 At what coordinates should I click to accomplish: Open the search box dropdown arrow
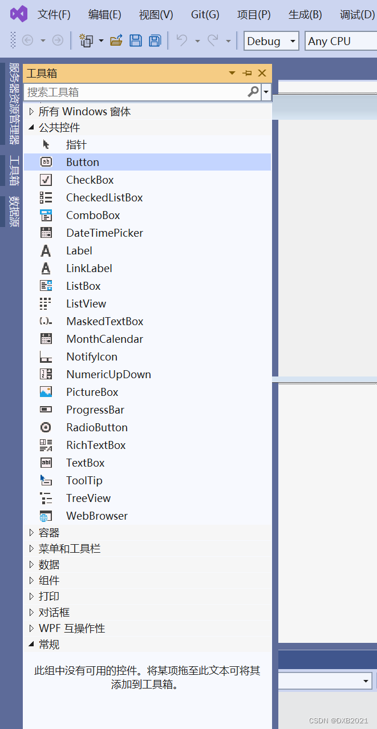tap(266, 92)
